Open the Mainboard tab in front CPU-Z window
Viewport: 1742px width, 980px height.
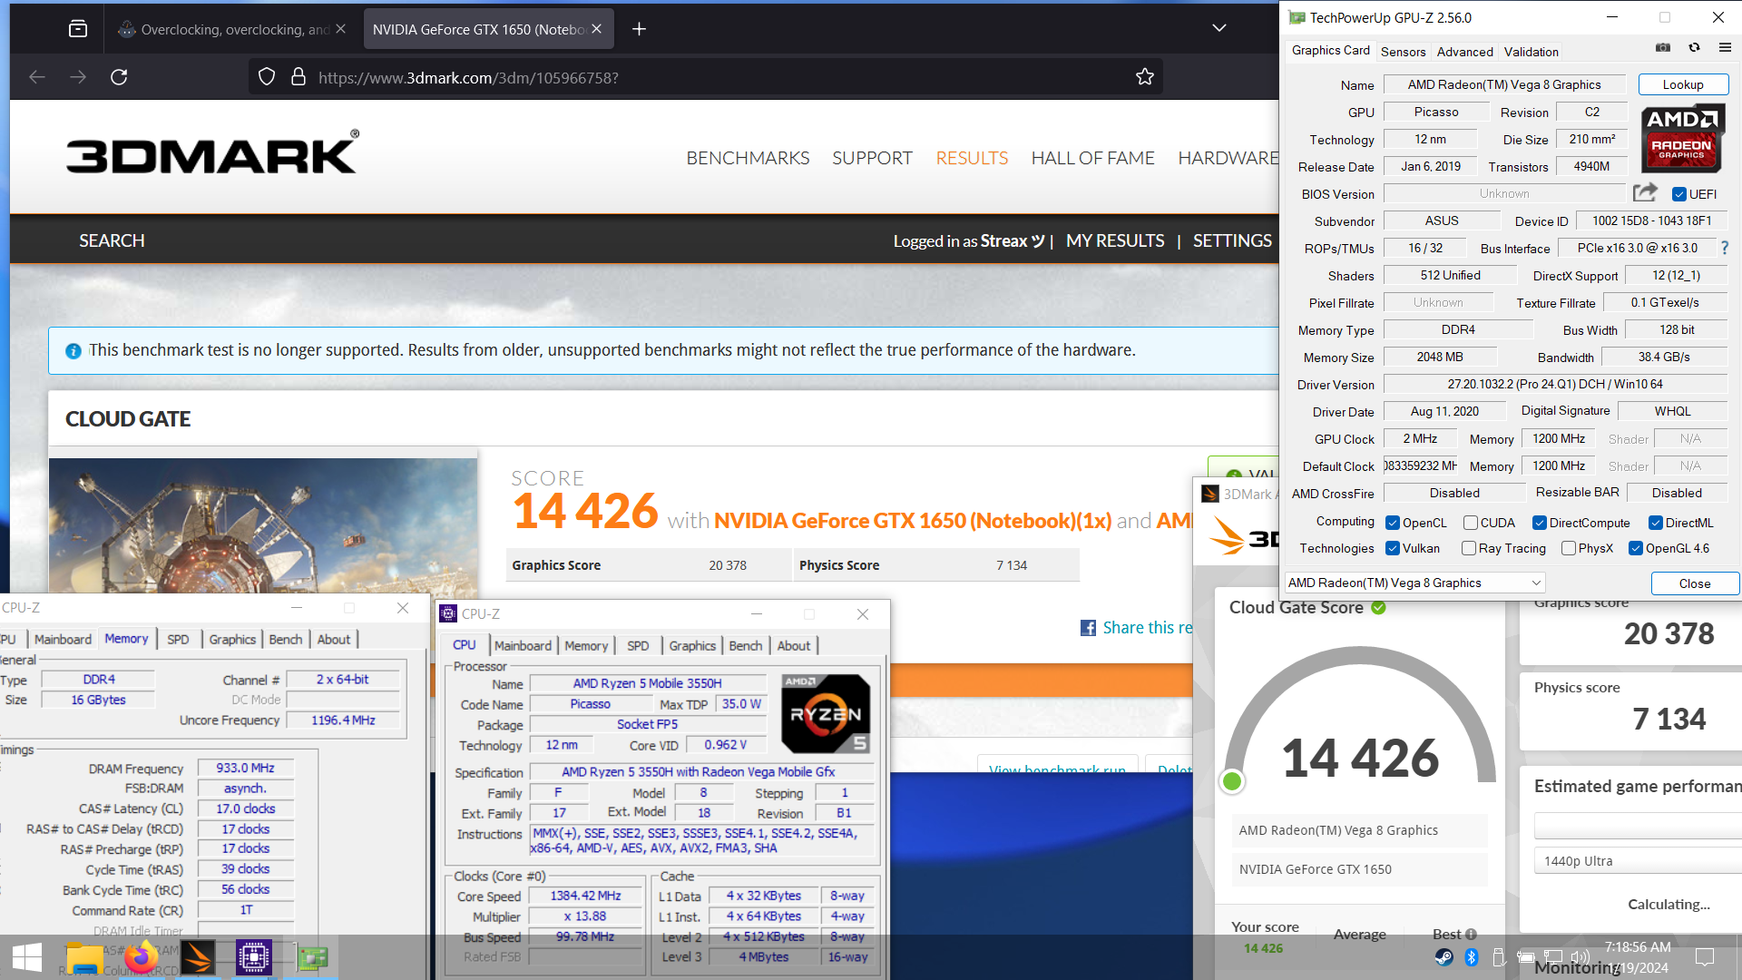pos(523,645)
